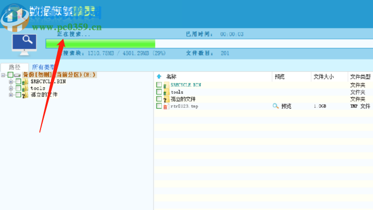Collapse the (E:) partition tree node
The image size is (373, 210).
(x=3, y=75)
